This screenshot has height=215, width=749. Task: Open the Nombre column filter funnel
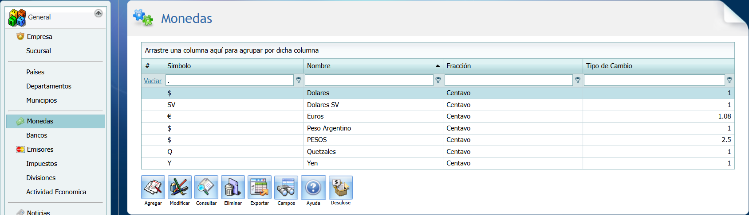tap(438, 80)
